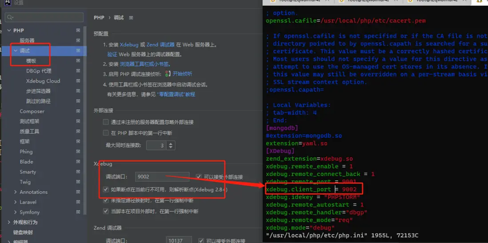Click the icon next to breadcrumb PHP › 调试
This screenshot has height=243, width=488.
point(131,18)
